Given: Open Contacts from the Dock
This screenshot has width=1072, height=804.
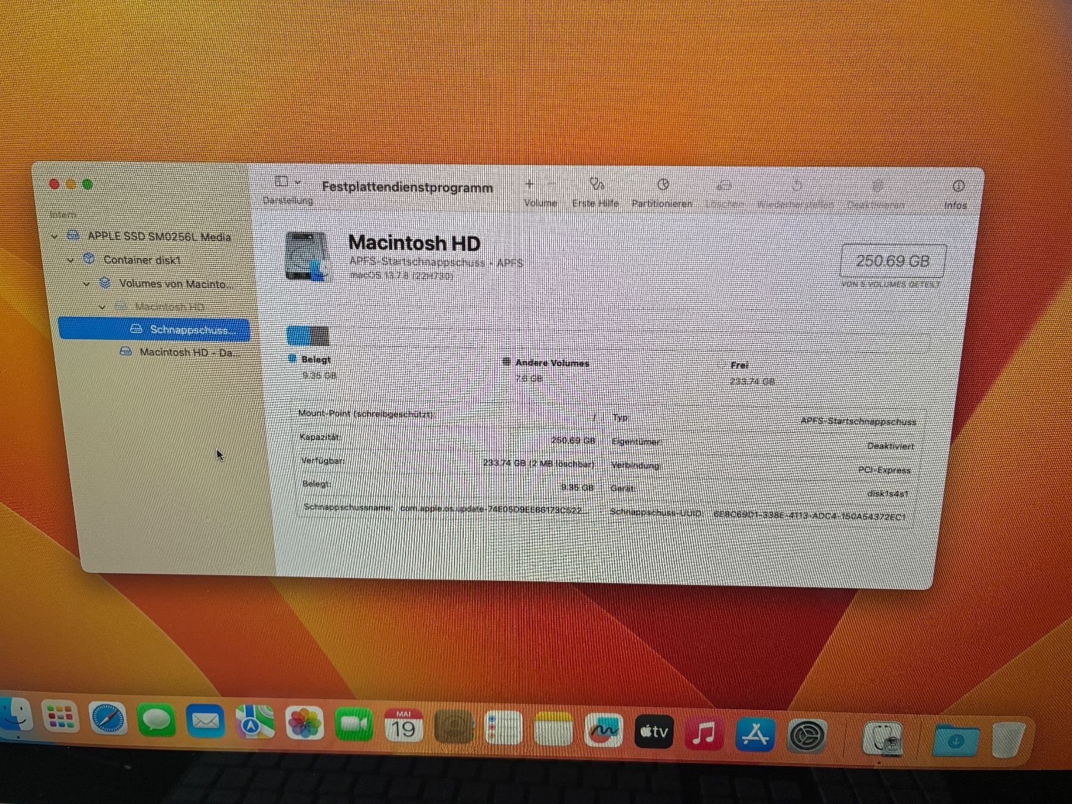Looking at the screenshot, I should coord(453,727).
